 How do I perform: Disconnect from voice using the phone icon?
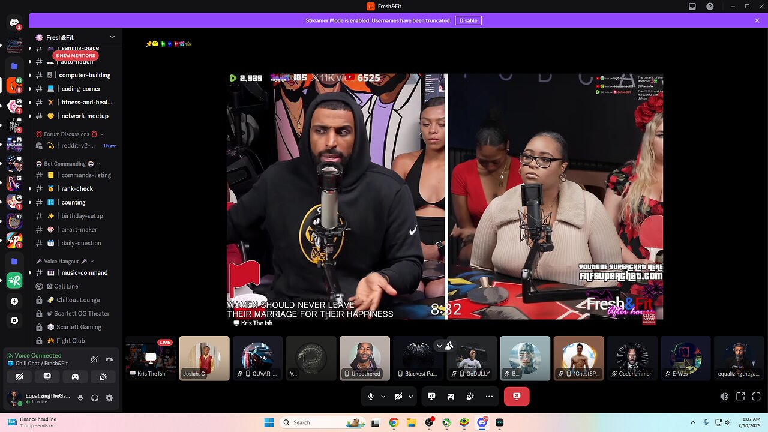click(x=109, y=359)
